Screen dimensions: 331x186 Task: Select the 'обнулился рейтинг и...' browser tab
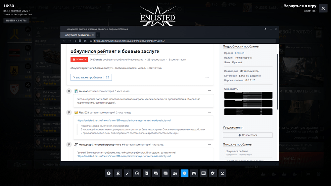78,35
